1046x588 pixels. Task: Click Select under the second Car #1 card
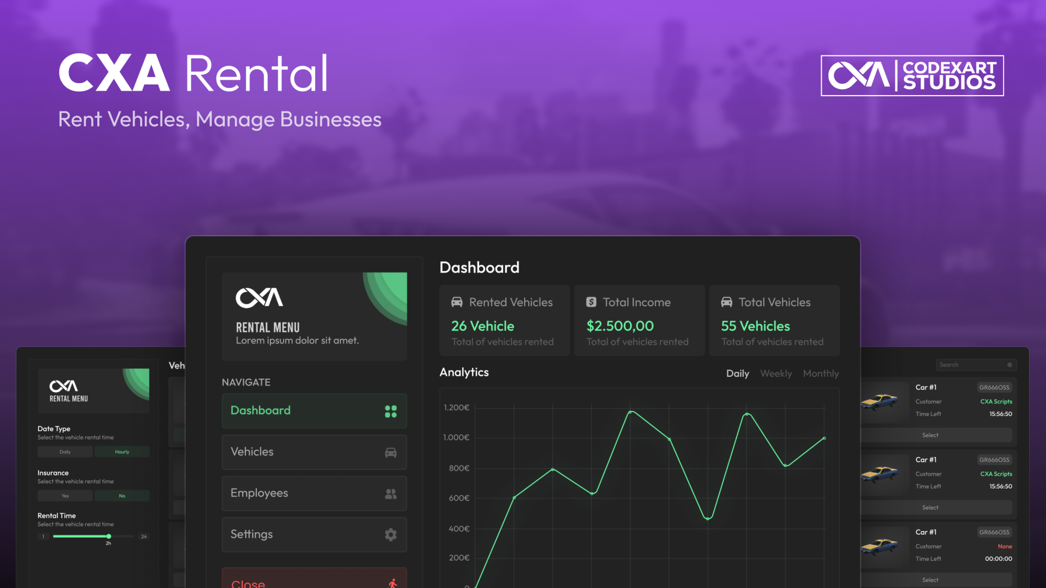936,508
